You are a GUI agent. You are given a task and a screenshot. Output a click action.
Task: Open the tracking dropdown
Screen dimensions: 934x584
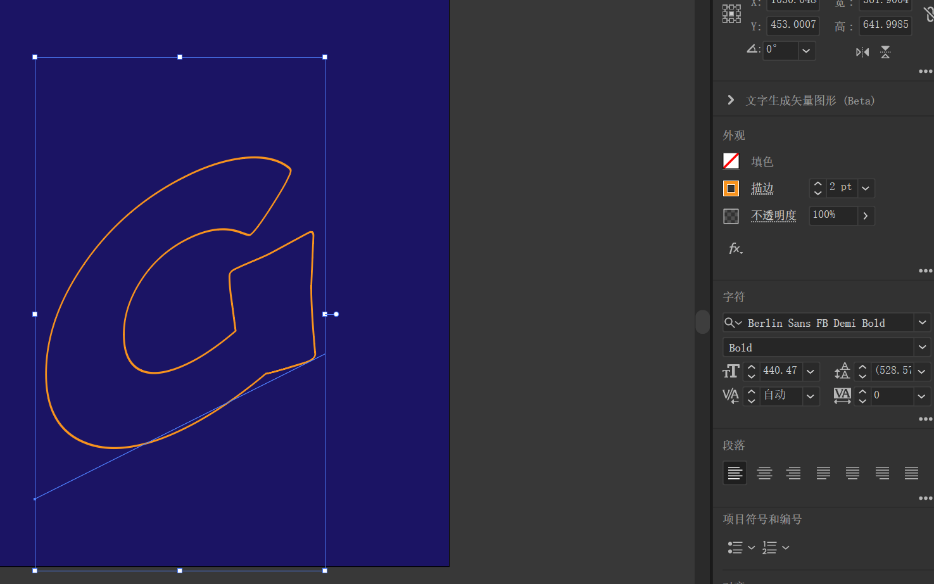[x=922, y=397]
